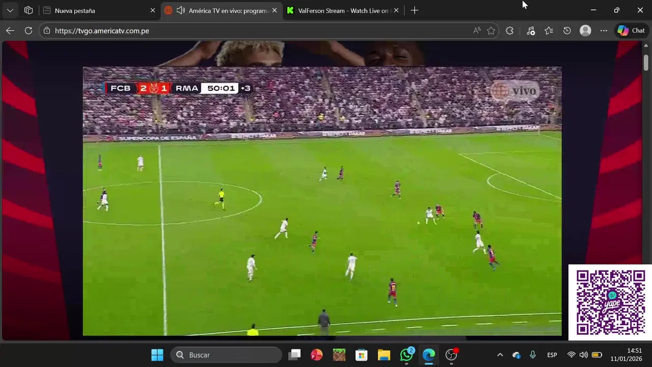The width and height of the screenshot is (652, 367).
Task: Click the microphone tray icon
Action: [x=533, y=355]
